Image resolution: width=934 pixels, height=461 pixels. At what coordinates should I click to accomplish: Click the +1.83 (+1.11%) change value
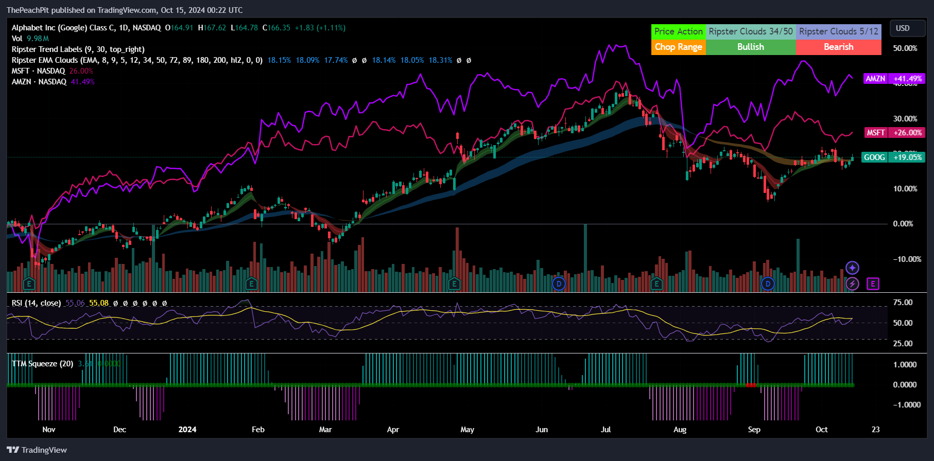coord(320,28)
